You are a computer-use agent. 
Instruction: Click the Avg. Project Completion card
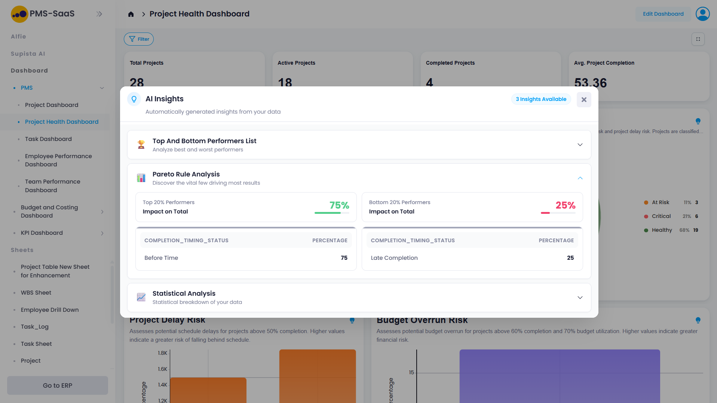(639, 76)
